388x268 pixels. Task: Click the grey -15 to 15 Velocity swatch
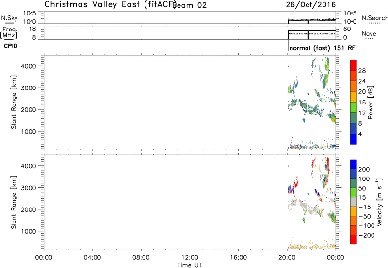[x=354, y=202]
